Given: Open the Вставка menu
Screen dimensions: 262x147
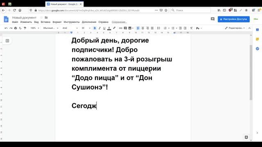Looking at the screenshot, I should click(45, 22).
